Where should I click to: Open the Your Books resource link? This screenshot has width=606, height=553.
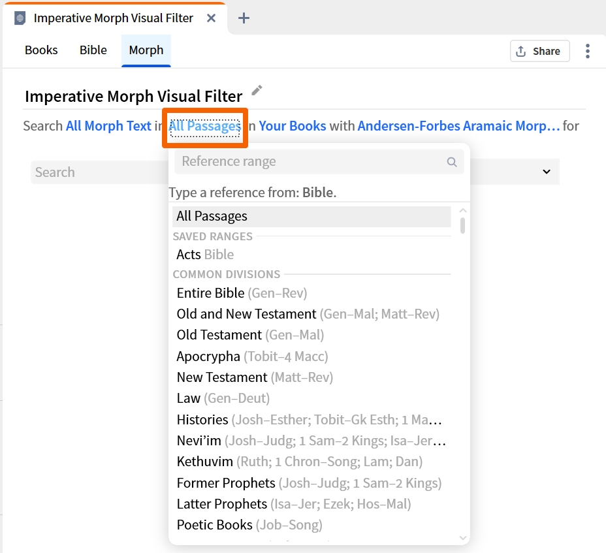pos(293,126)
